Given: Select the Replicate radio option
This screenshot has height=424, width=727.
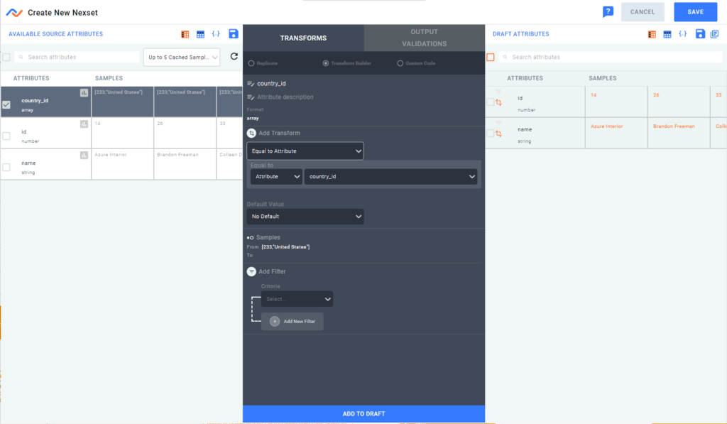Looking at the screenshot, I should click(251, 63).
